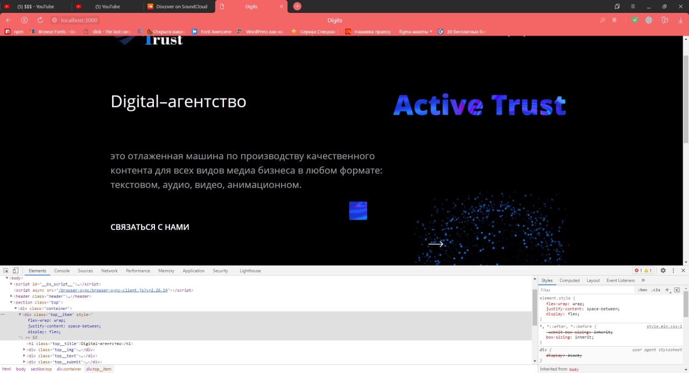The width and height of the screenshot is (689, 373).
Task: Collapse the section class top node
Action: point(11,302)
